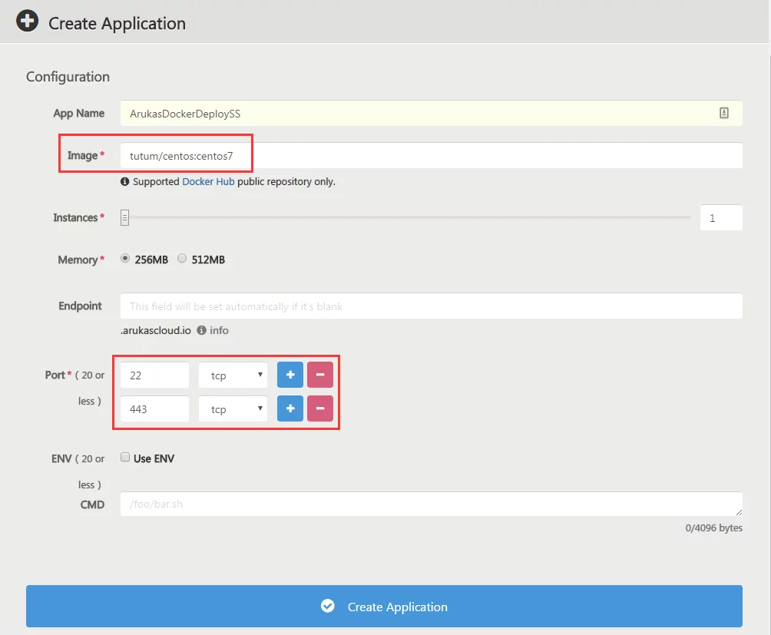Open protocol dropdown for port 443
Screen dimensions: 771x635
233,409
